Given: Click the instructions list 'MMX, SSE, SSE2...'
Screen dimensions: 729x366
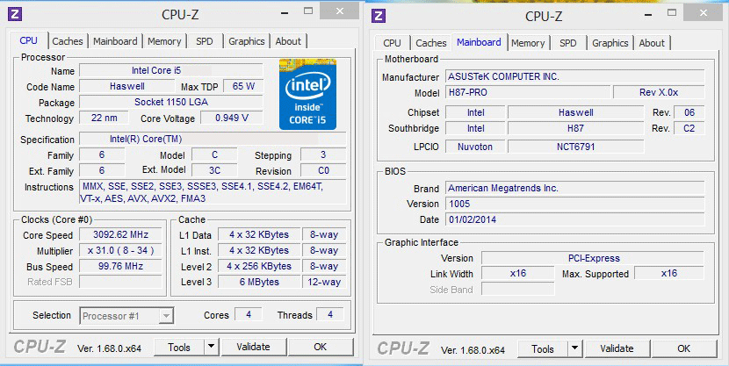Looking at the screenshot, I should tap(213, 192).
